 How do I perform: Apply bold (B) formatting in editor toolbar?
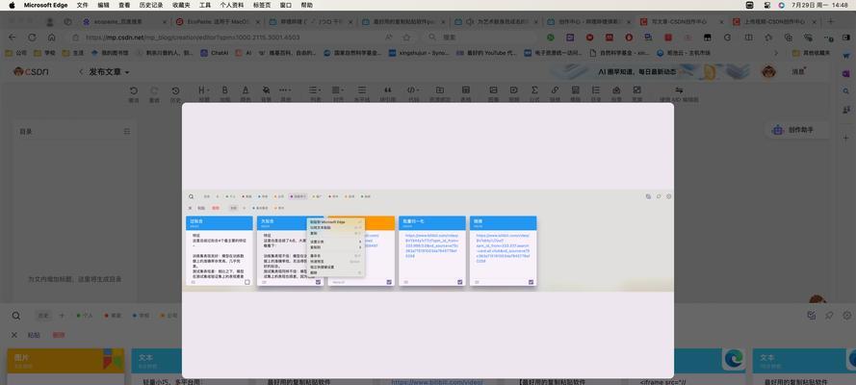(x=224, y=93)
